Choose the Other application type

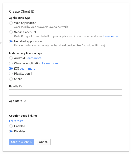pyautogui.click(x=11, y=79)
